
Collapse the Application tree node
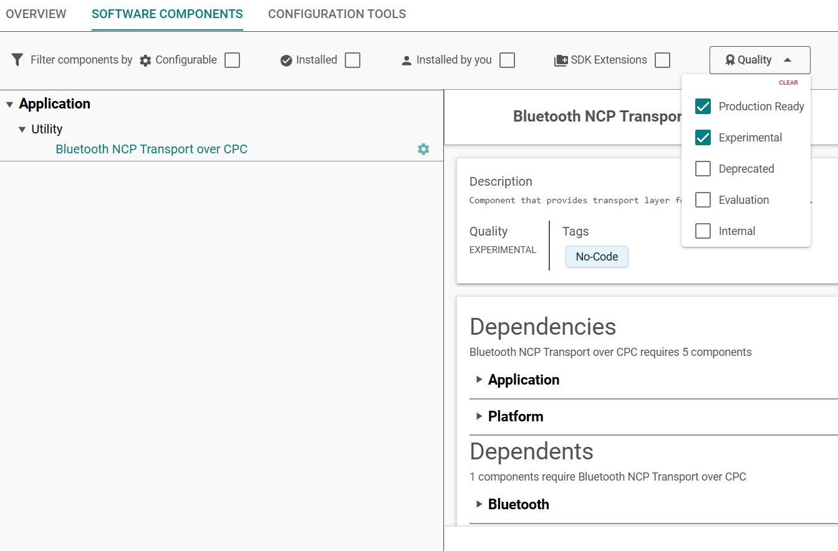click(10, 104)
